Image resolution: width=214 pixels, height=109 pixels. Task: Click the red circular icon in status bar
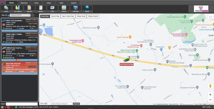pos(8,107)
